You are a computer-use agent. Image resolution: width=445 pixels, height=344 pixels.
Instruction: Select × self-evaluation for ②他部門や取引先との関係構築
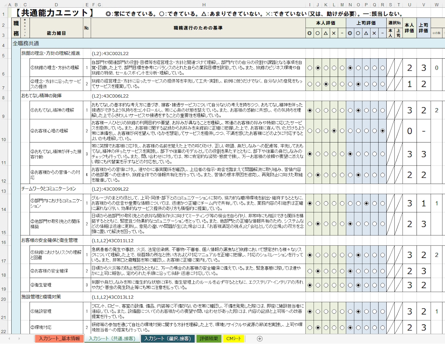click(x=334, y=224)
